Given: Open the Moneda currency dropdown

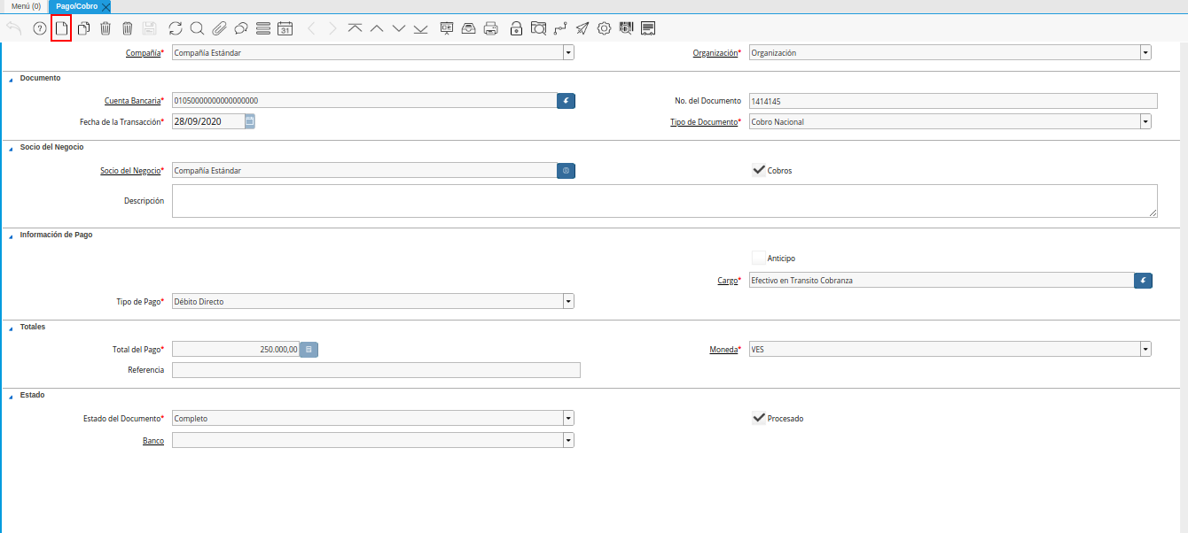Looking at the screenshot, I should [x=1145, y=350].
